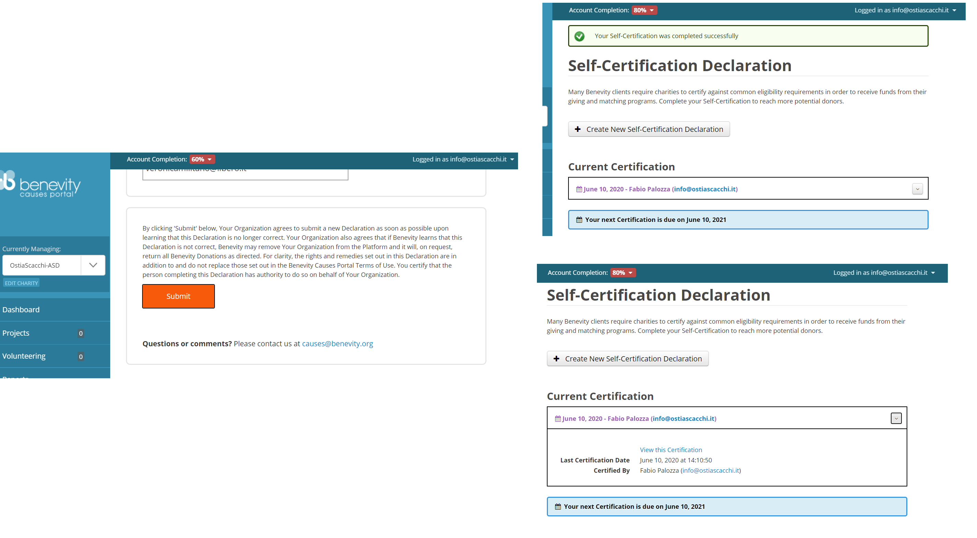Click Create New Self-Certification Declaration in bottom-right window
Screen dimensions: 977x538
tap(627, 359)
